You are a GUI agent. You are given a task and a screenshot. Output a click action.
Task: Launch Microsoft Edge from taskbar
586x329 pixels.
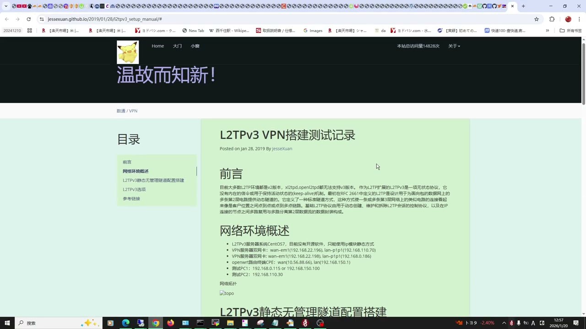125,323
